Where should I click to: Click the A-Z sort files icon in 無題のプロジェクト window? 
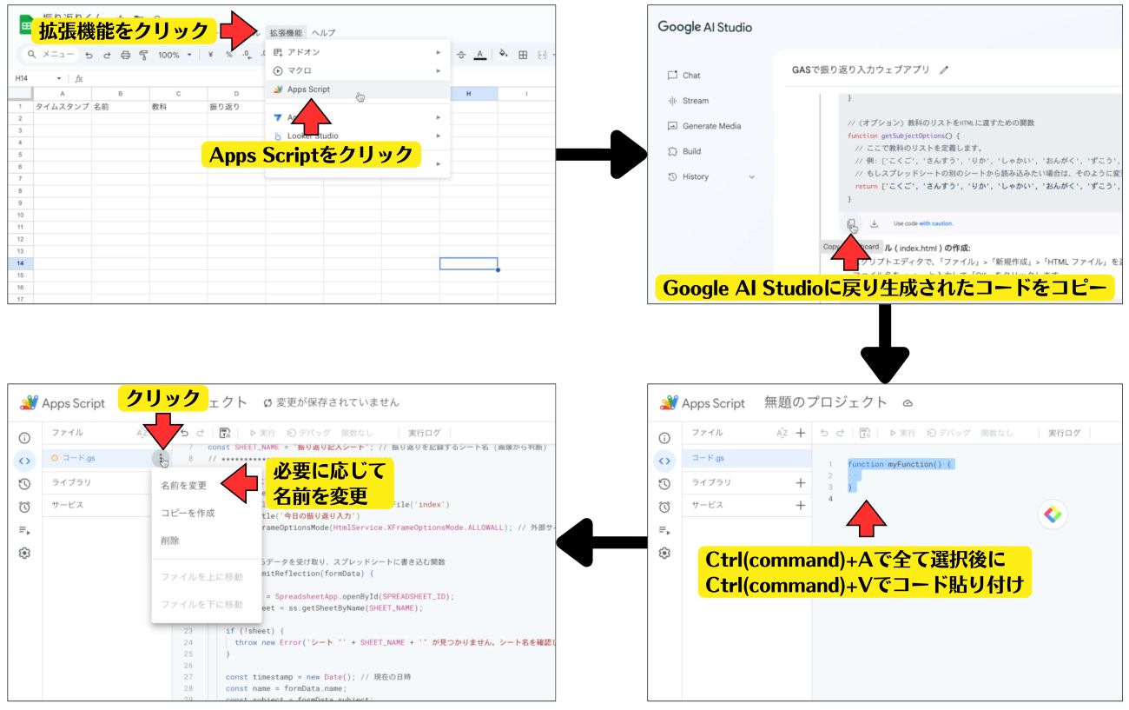782,433
